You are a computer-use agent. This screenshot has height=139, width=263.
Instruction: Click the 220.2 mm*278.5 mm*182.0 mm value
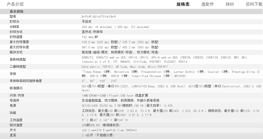pos(109,130)
